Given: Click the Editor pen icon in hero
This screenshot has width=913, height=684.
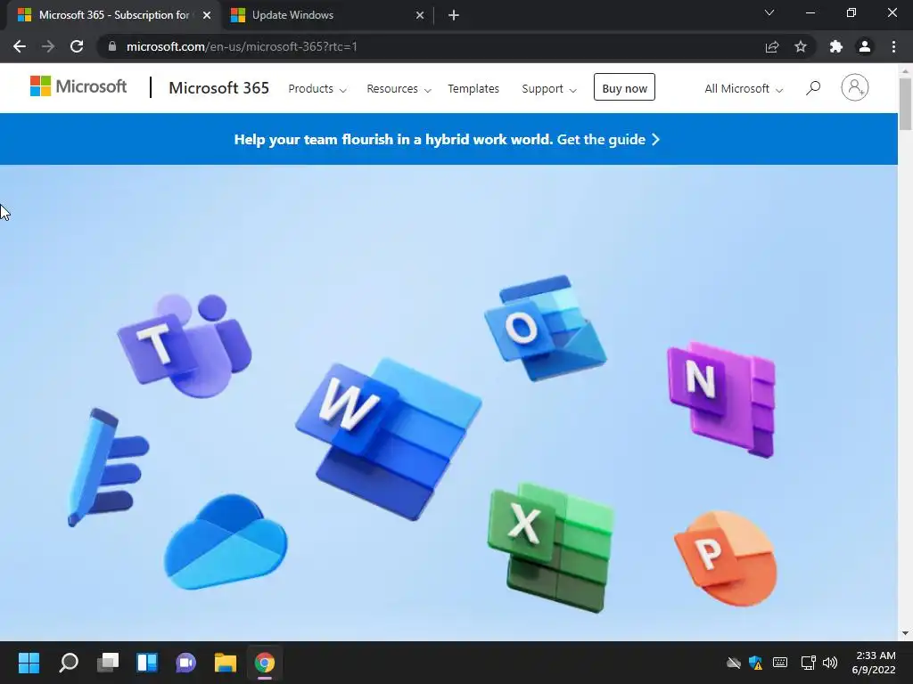Looking at the screenshot, I should pyautogui.click(x=108, y=467).
